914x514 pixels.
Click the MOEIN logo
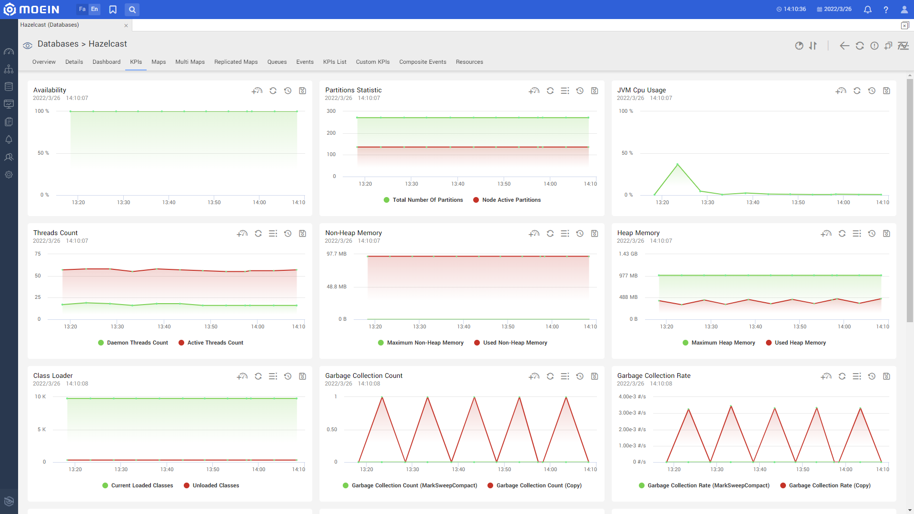tap(31, 10)
